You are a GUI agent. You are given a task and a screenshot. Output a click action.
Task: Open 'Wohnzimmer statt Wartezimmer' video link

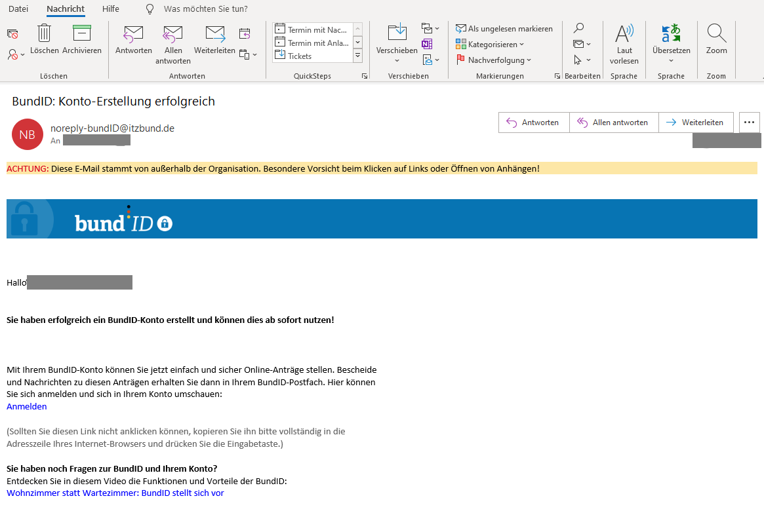click(x=115, y=493)
